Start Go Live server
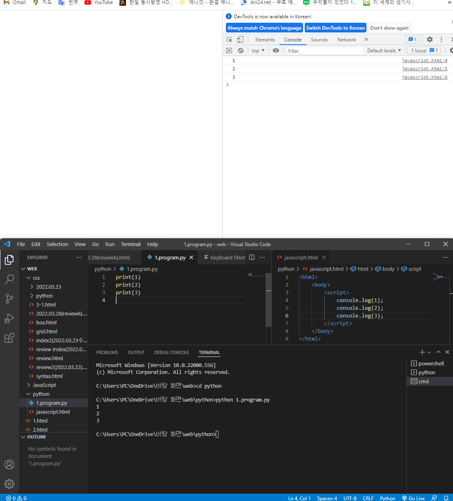 [x=413, y=498]
